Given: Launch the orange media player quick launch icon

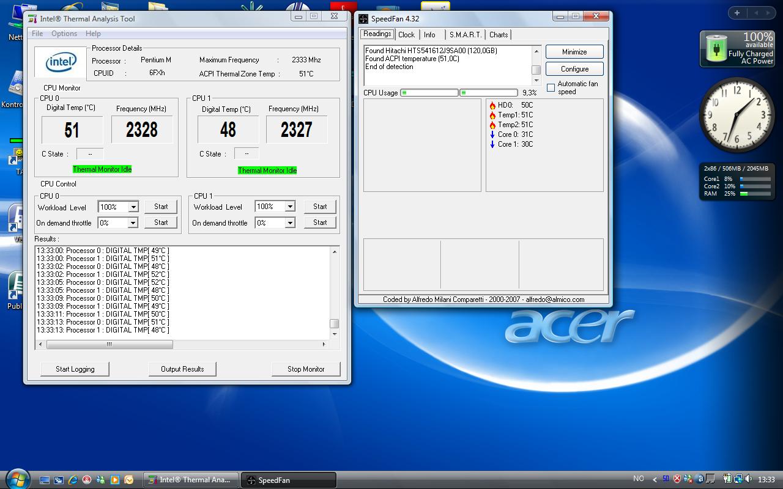Looking at the screenshot, I should tap(115, 480).
